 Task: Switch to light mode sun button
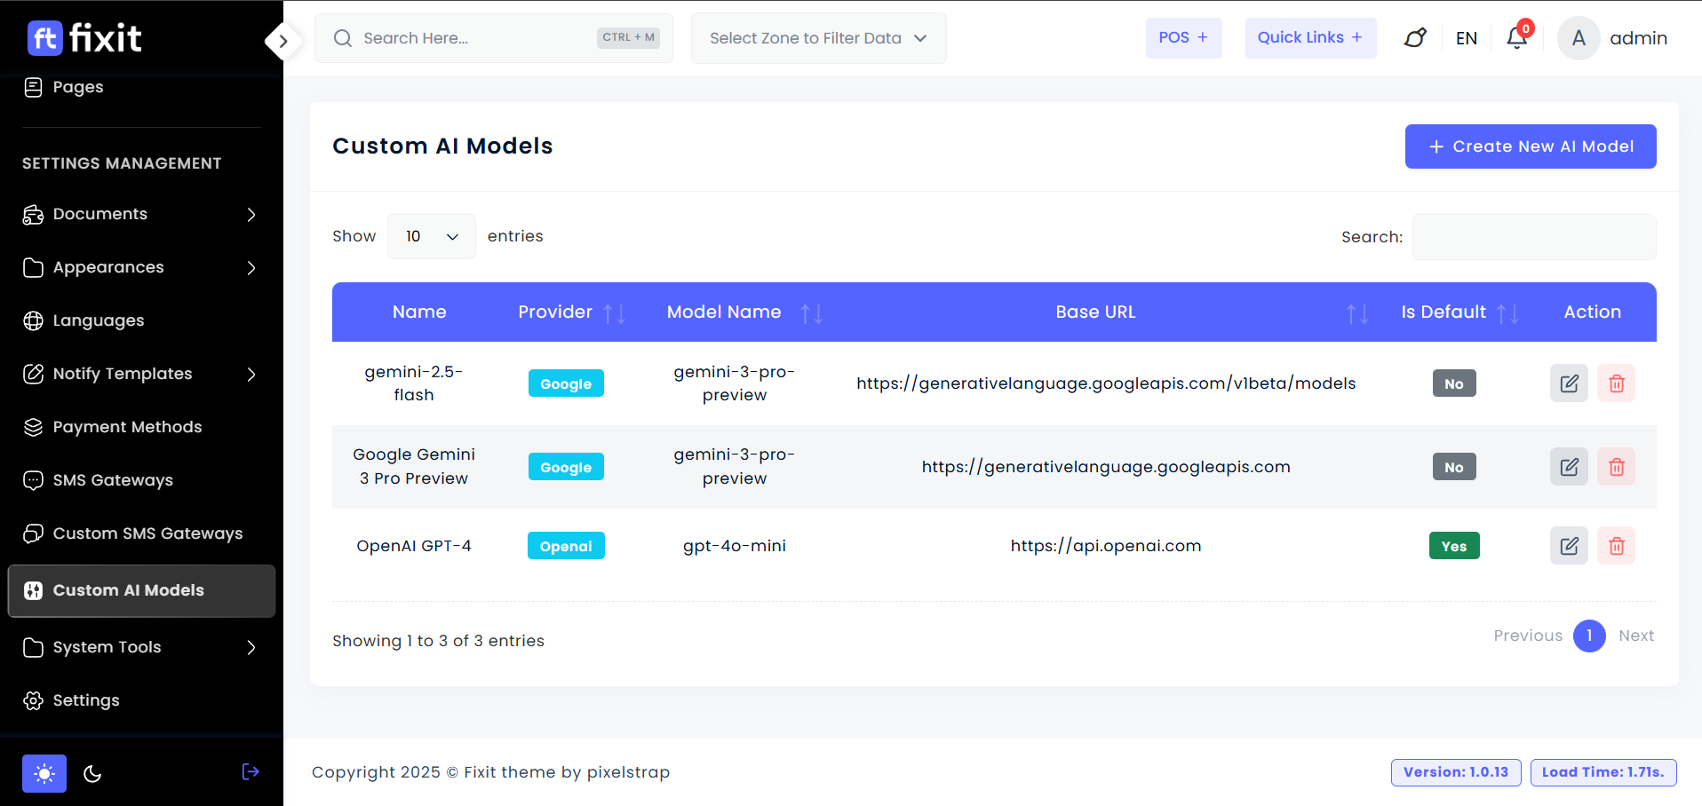(x=44, y=774)
